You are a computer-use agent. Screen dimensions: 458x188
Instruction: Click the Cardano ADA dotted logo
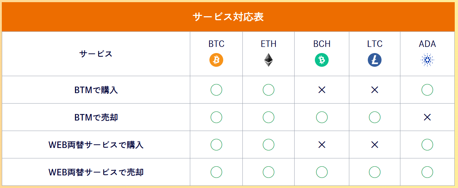pos(427,60)
